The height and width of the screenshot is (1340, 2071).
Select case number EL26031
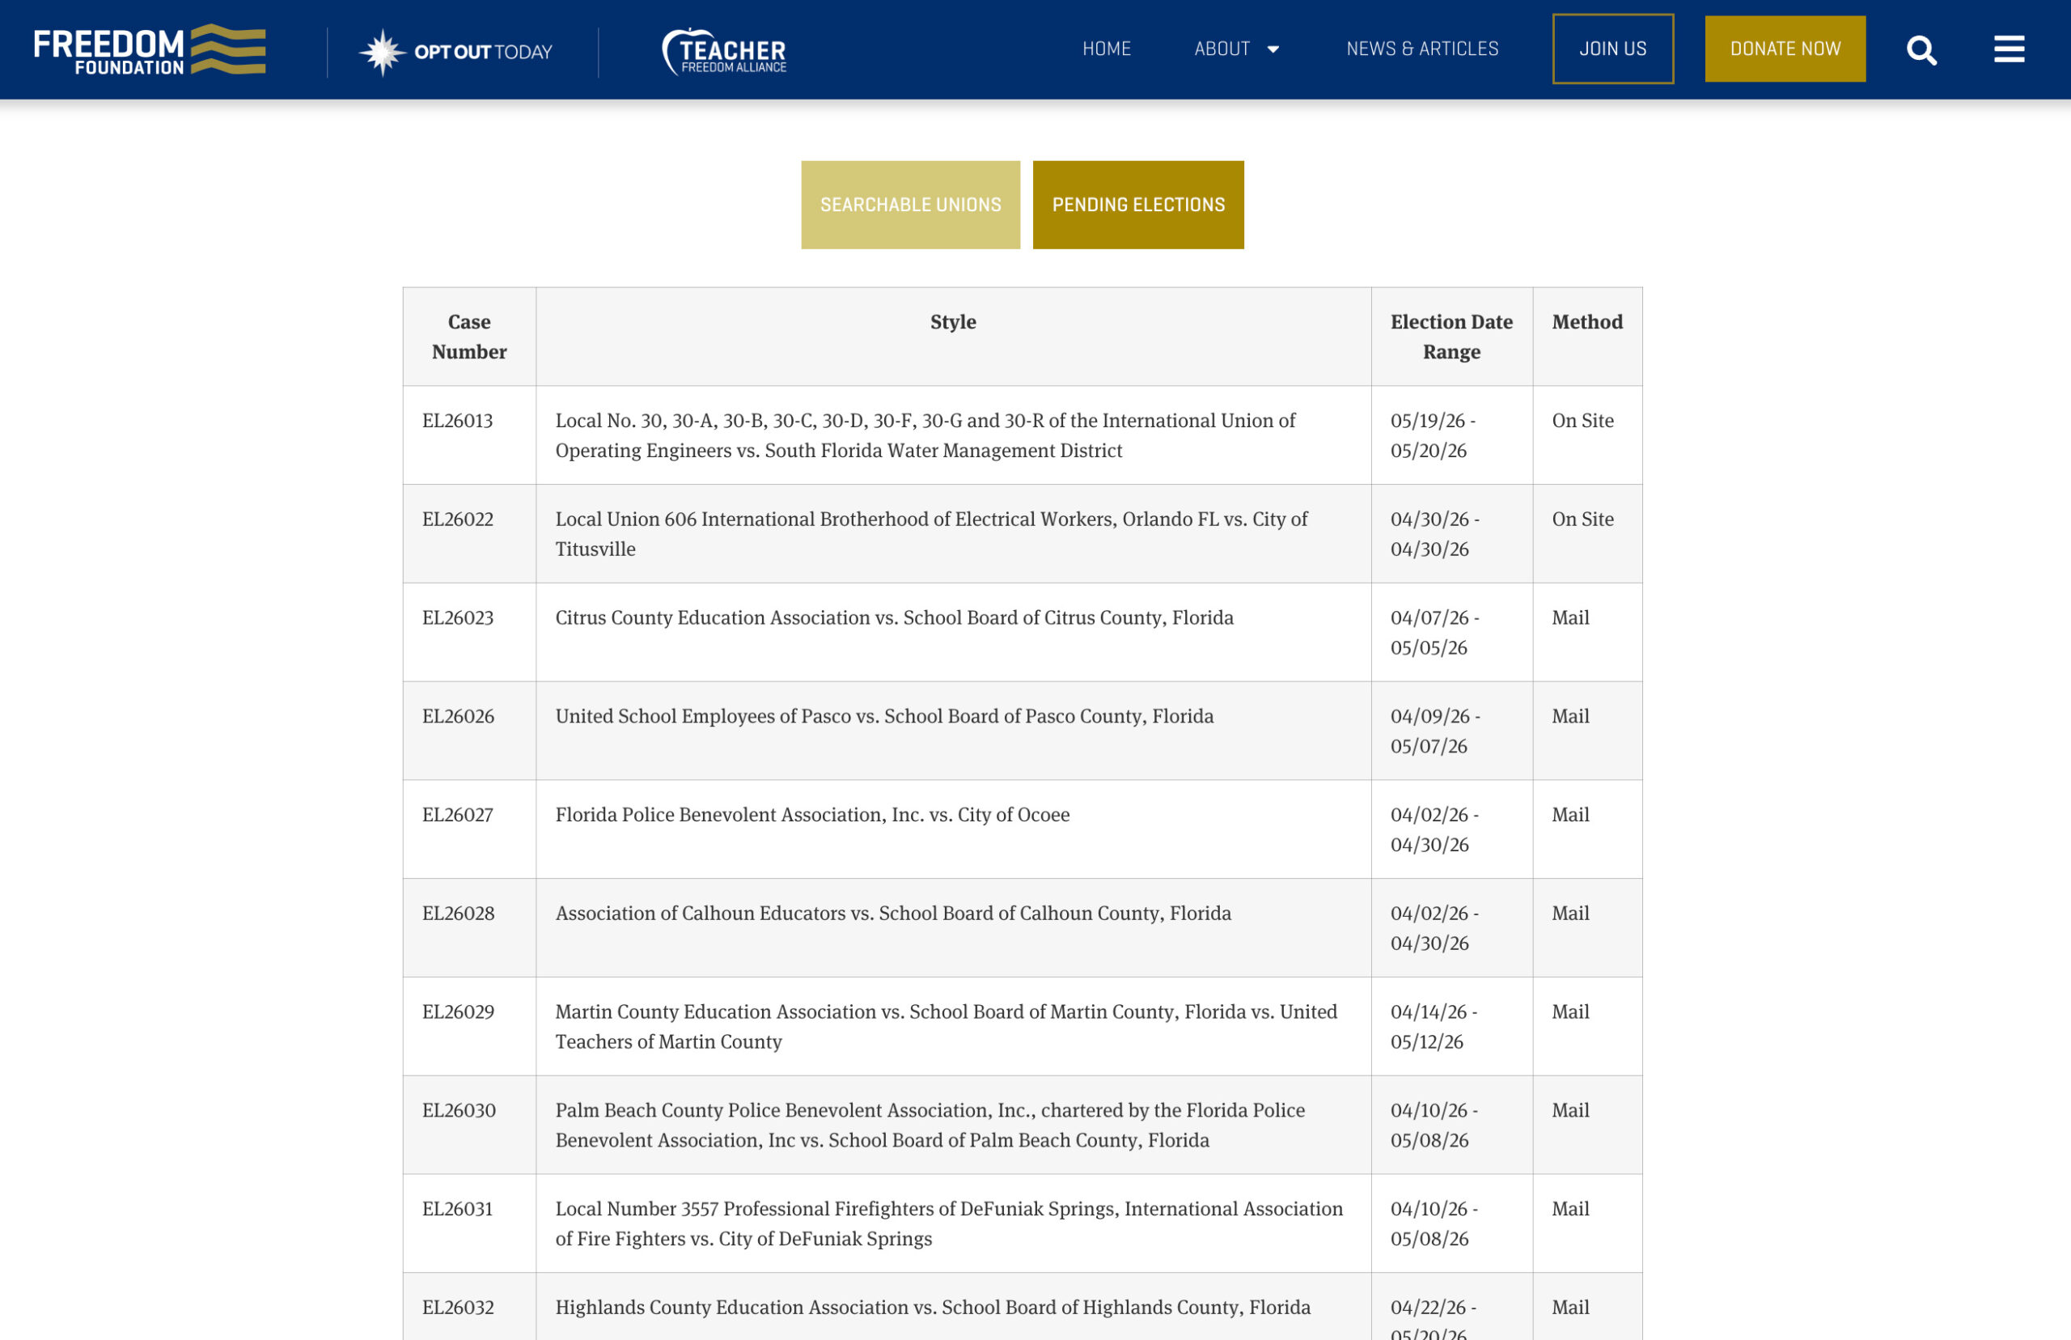coord(458,1209)
